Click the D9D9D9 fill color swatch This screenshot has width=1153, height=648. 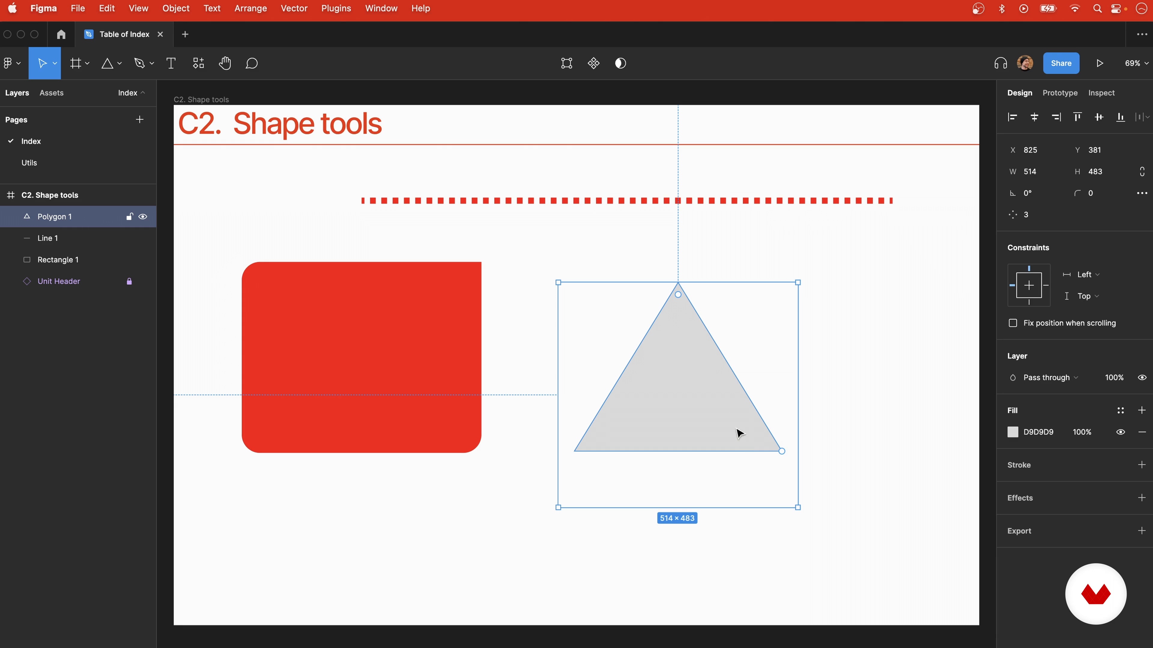1013,432
